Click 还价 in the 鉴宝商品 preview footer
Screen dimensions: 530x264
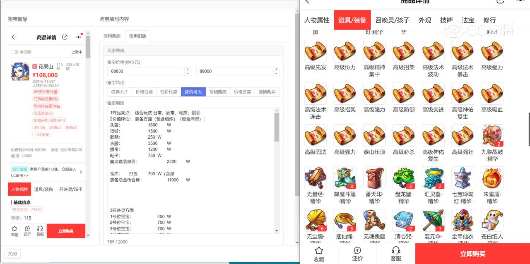point(27,231)
